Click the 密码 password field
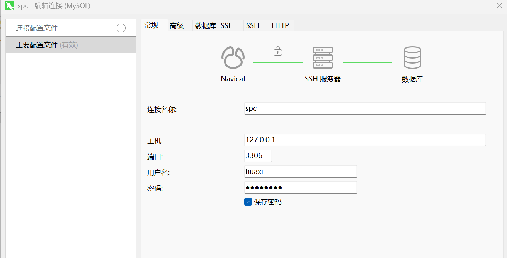The image size is (507, 258). pos(300,188)
